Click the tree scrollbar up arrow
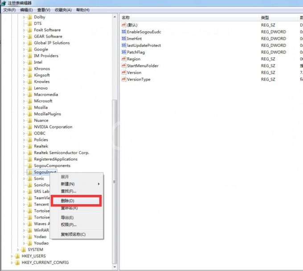The height and width of the screenshot is (271, 303). [x=115, y=17]
